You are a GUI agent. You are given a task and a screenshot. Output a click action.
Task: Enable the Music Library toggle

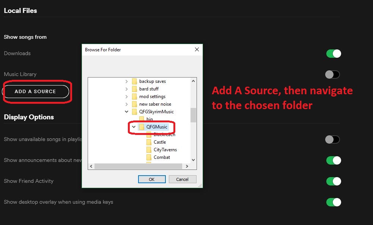click(x=332, y=74)
